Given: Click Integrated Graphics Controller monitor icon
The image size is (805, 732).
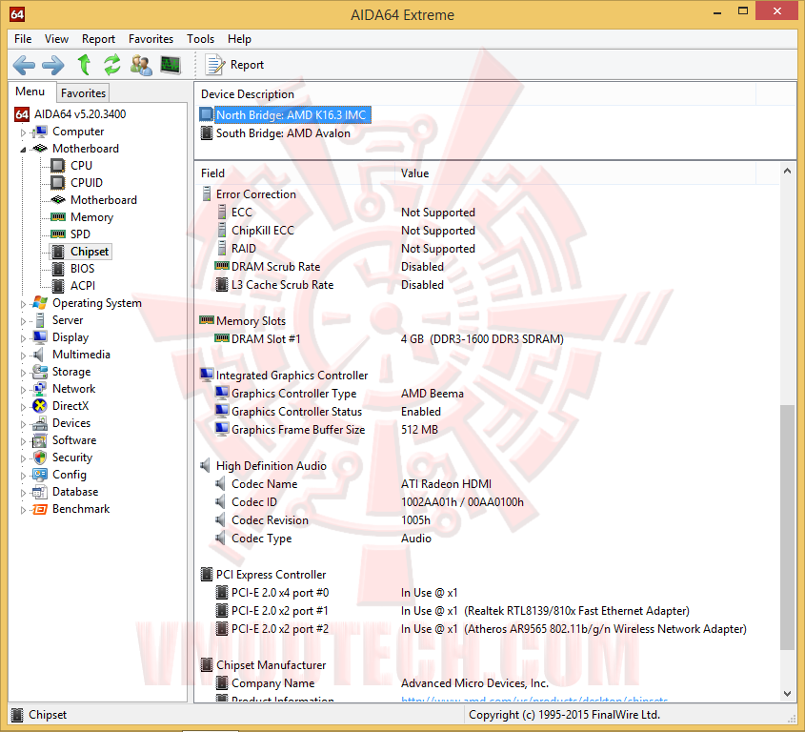Looking at the screenshot, I should click(x=207, y=375).
